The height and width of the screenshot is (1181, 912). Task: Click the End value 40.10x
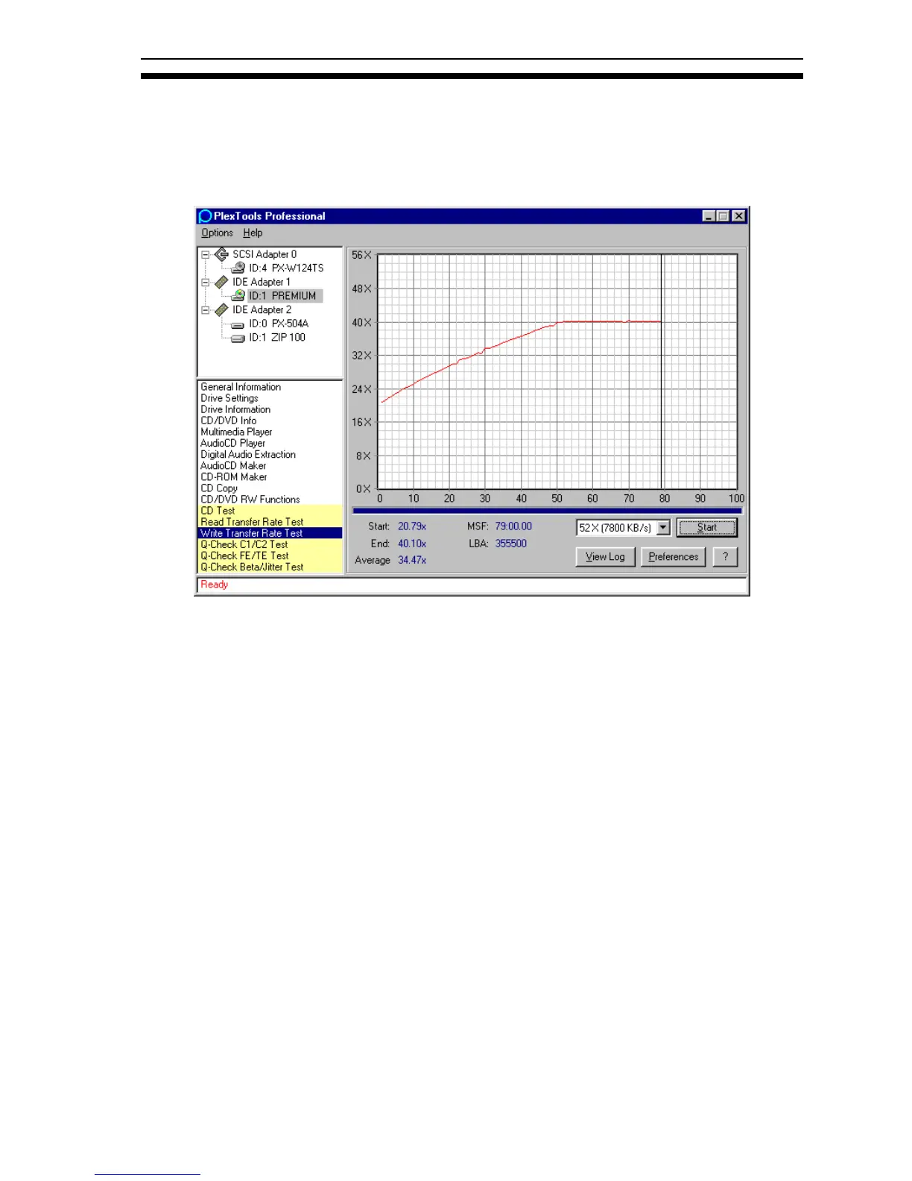[x=412, y=544]
